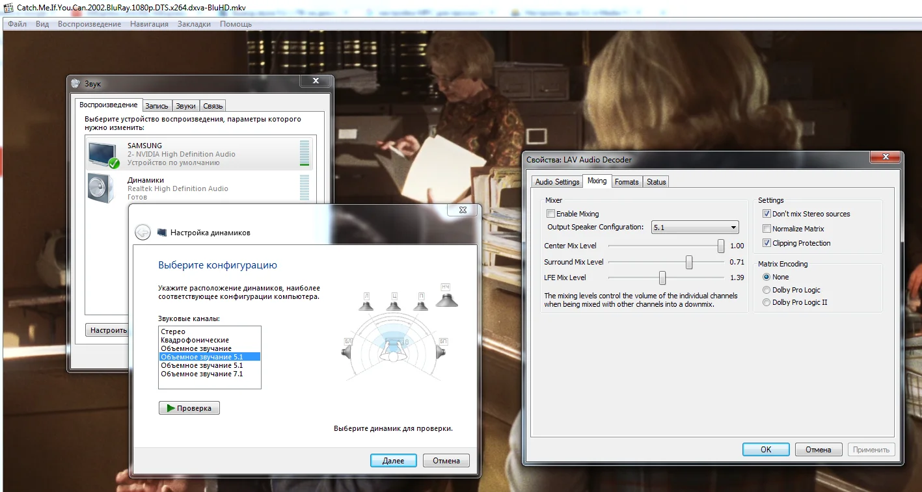
Task: Click the Проверка test button
Action: tap(189, 408)
